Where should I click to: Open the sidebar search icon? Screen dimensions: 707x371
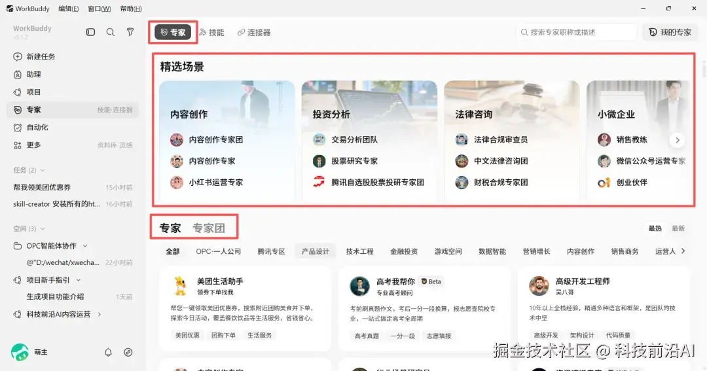(111, 32)
